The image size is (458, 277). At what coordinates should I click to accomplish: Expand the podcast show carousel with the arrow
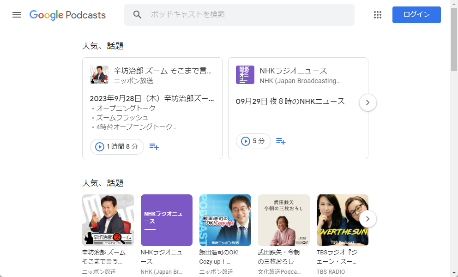pyautogui.click(x=368, y=219)
